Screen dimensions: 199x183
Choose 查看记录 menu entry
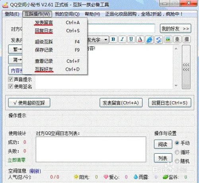(55, 61)
